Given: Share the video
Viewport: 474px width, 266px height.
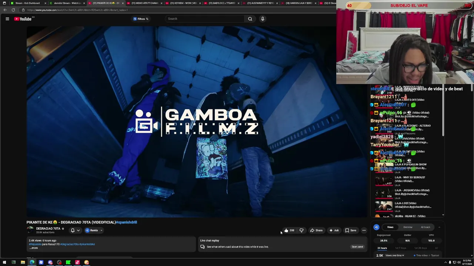Looking at the screenshot, I should (316, 231).
